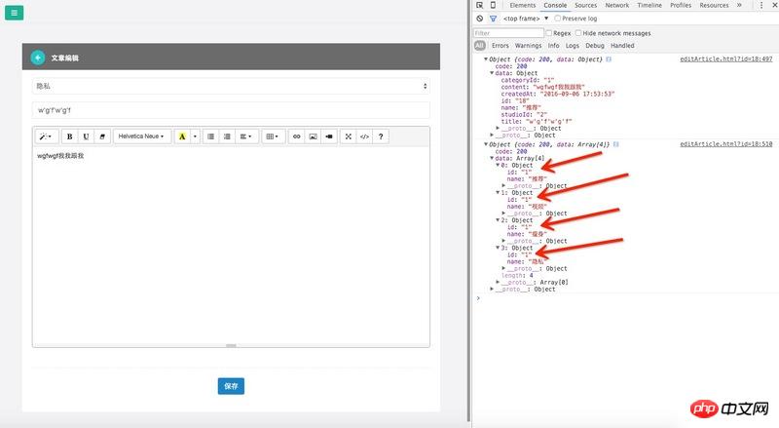
Task: Show more DevTools tabs chevron
Action: (739, 5)
